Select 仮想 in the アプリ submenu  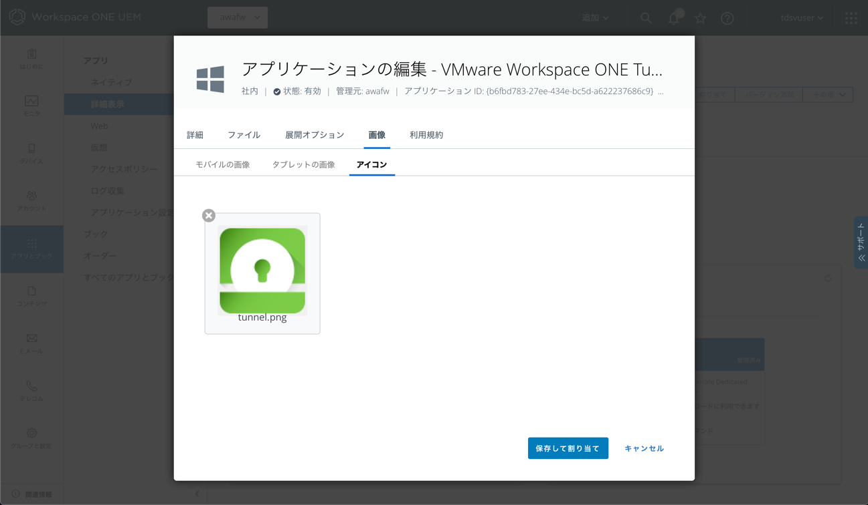point(98,148)
